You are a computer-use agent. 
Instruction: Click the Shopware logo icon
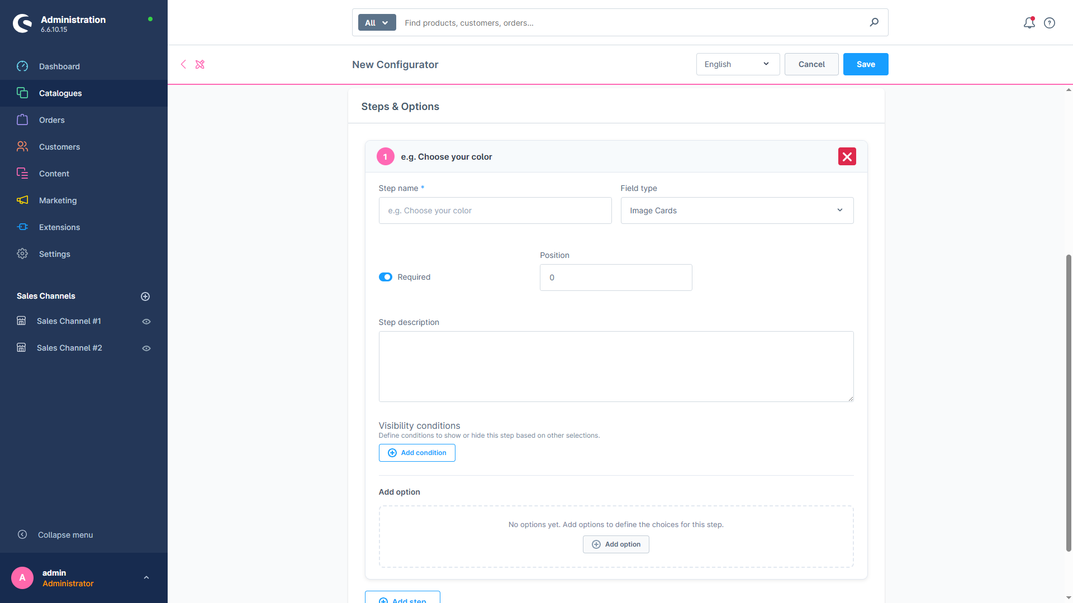pyautogui.click(x=22, y=23)
